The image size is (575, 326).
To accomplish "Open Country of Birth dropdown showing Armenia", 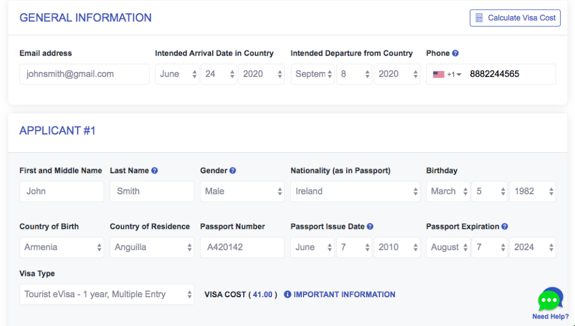I will point(62,247).
